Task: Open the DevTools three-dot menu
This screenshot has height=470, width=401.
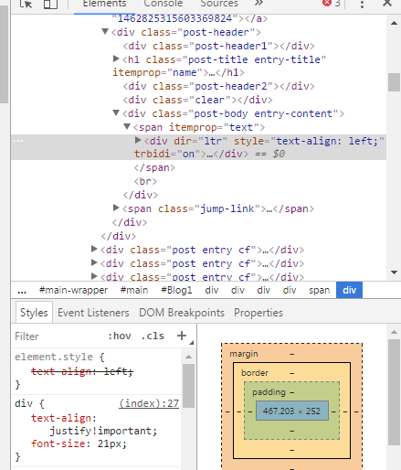Action: point(362,4)
